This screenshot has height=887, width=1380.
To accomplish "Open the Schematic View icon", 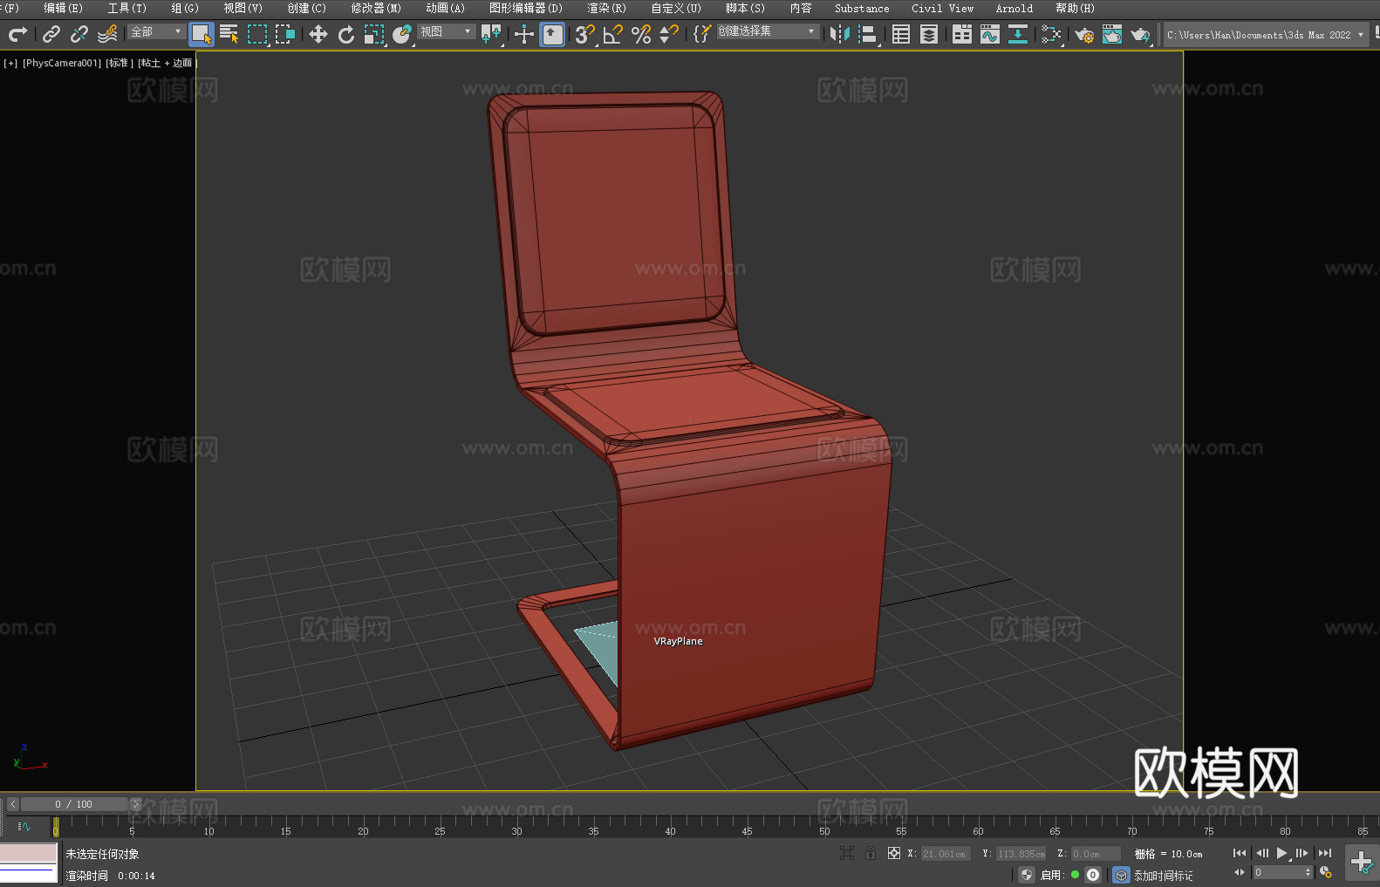I will click(x=1051, y=34).
